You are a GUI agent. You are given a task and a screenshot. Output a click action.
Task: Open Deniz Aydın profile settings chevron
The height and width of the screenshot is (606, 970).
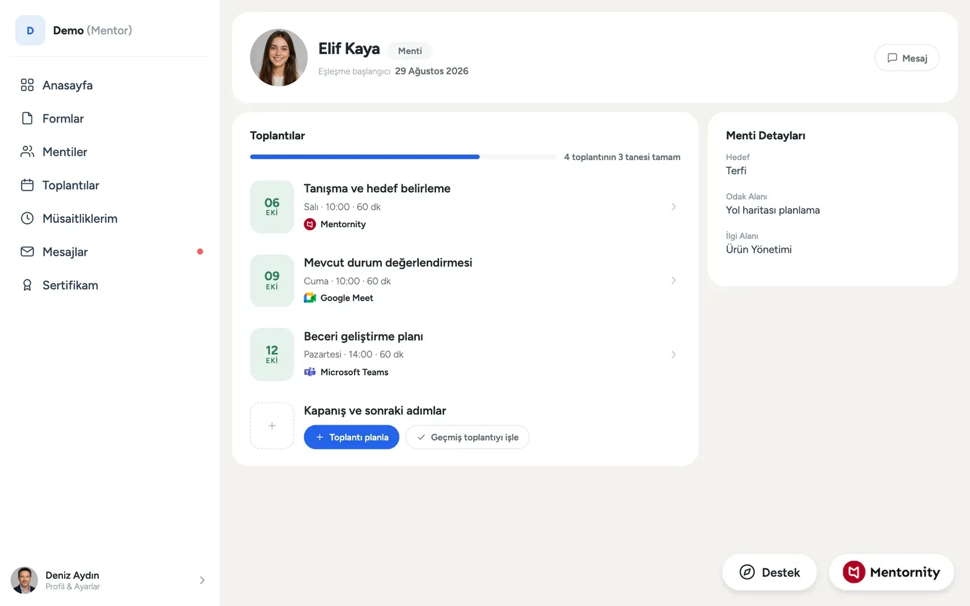click(x=202, y=581)
